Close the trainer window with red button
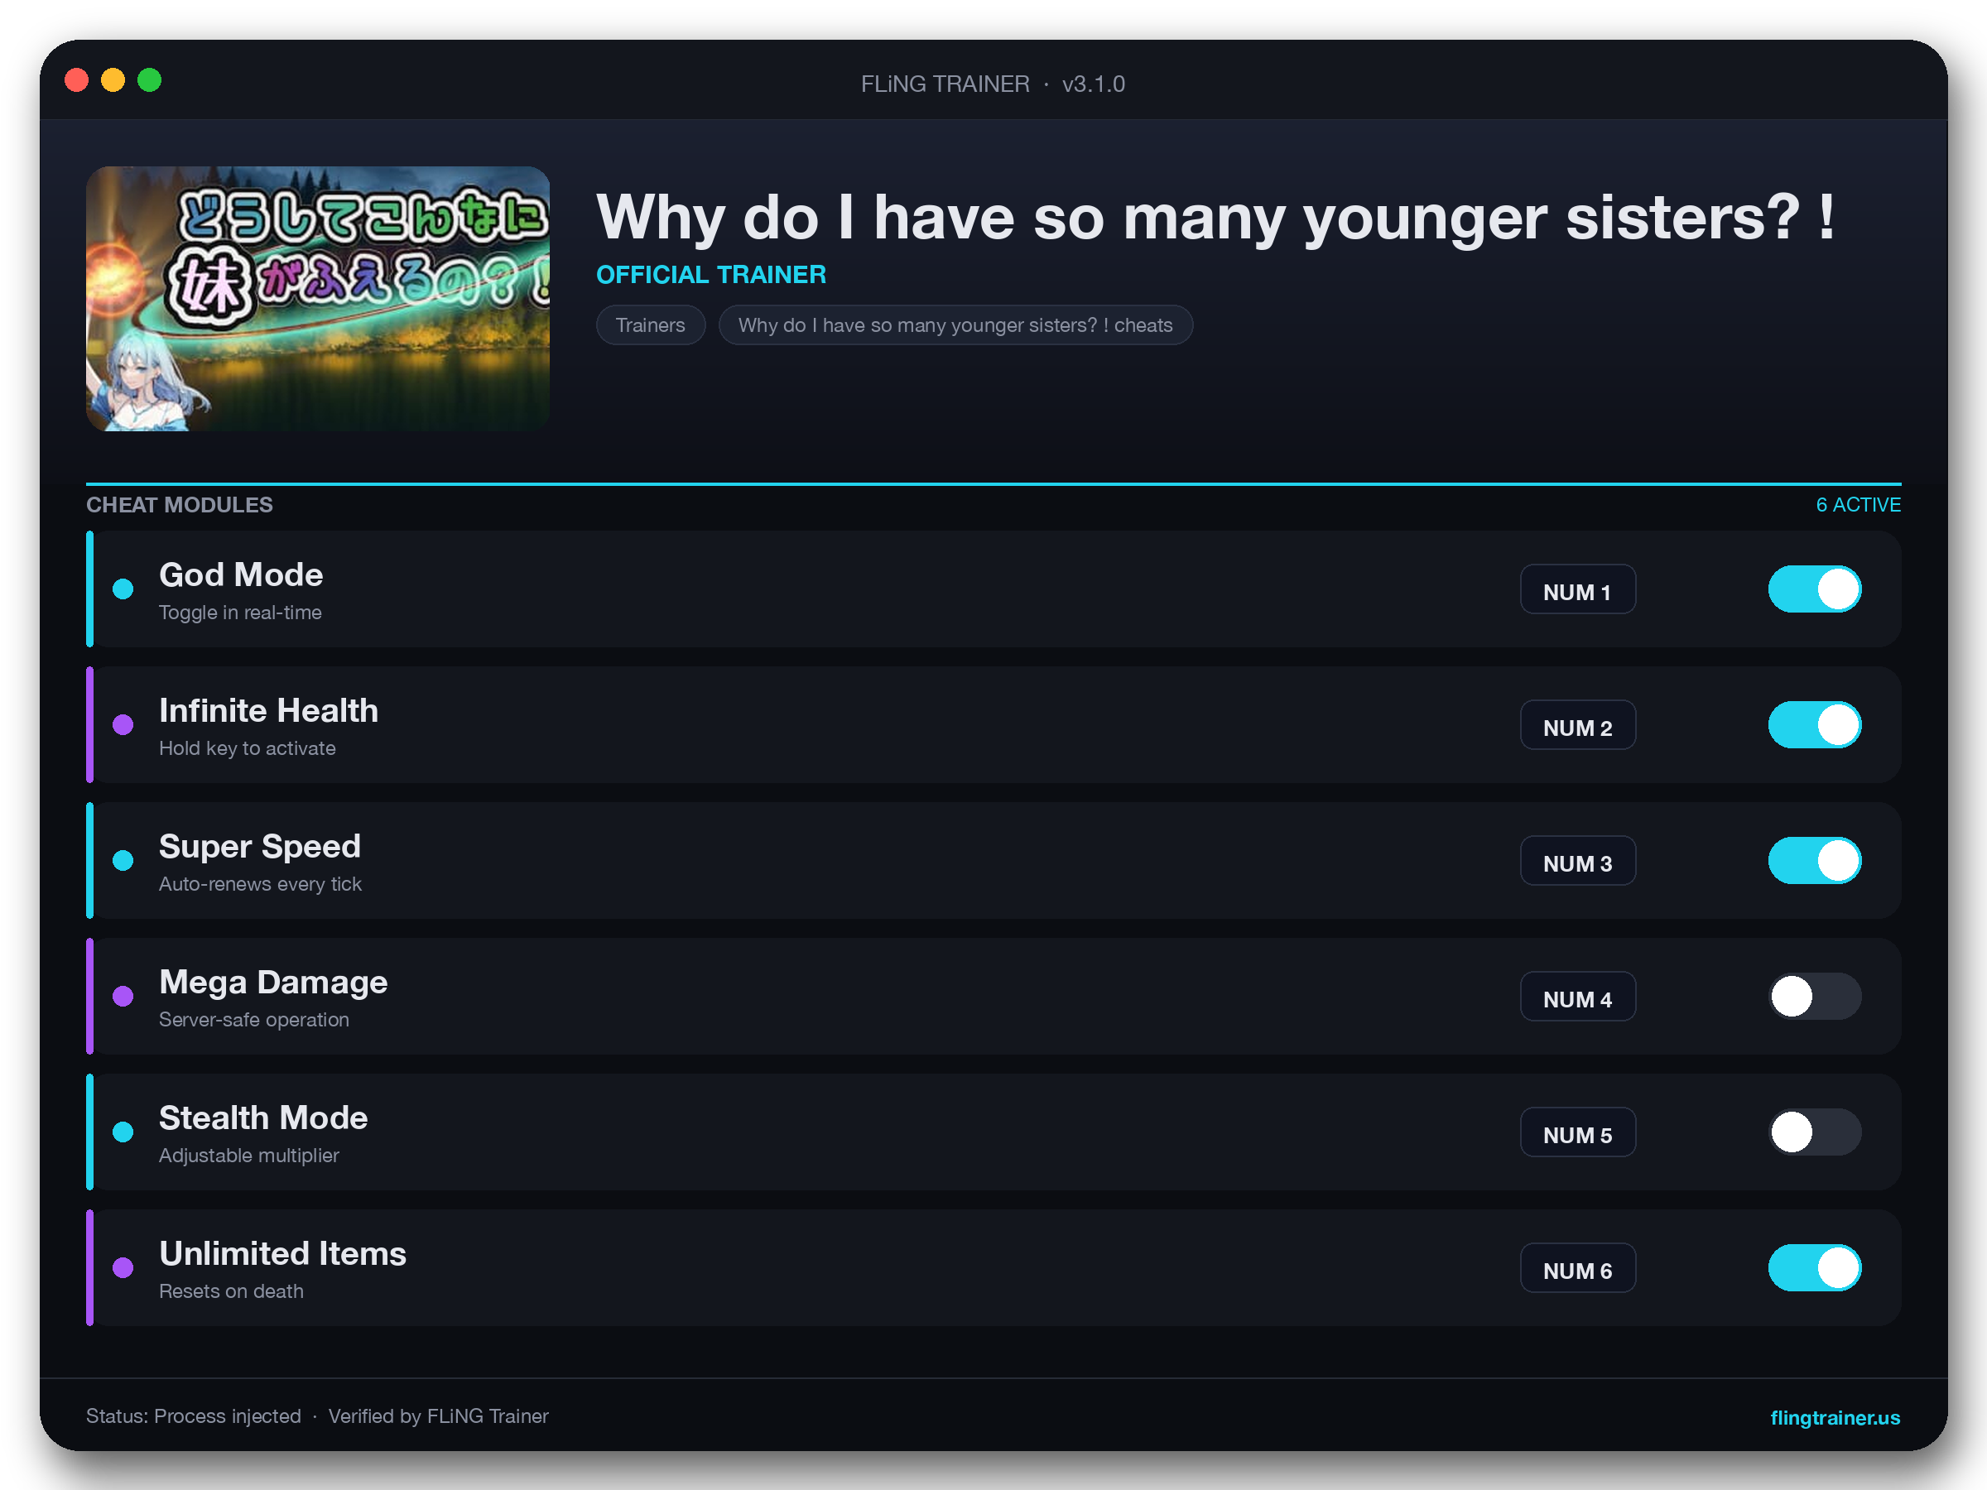The height and width of the screenshot is (1490, 1987). (x=77, y=80)
